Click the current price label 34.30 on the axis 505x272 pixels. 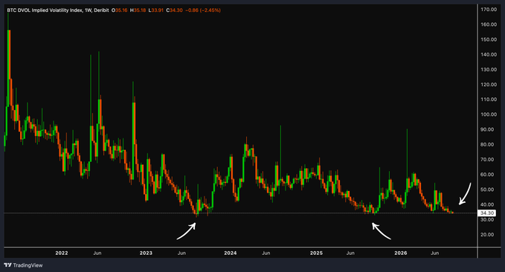pyautogui.click(x=486, y=213)
